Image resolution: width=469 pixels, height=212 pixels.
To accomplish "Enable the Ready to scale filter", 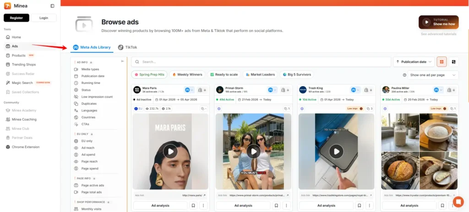I will coord(224,74).
